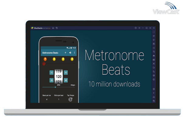Change Clicks per beat value 1
Image resolution: width=183 pixels, height=126 pixels.
pyautogui.click(x=59, y=100)
